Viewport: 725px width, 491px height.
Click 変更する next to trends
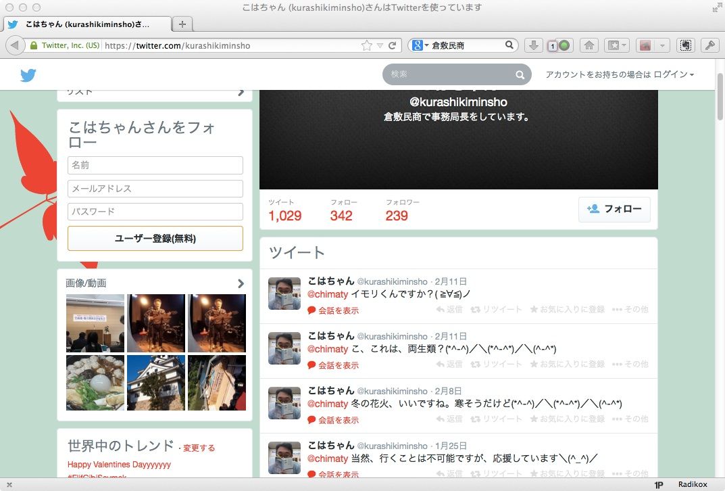click(199, 448)
